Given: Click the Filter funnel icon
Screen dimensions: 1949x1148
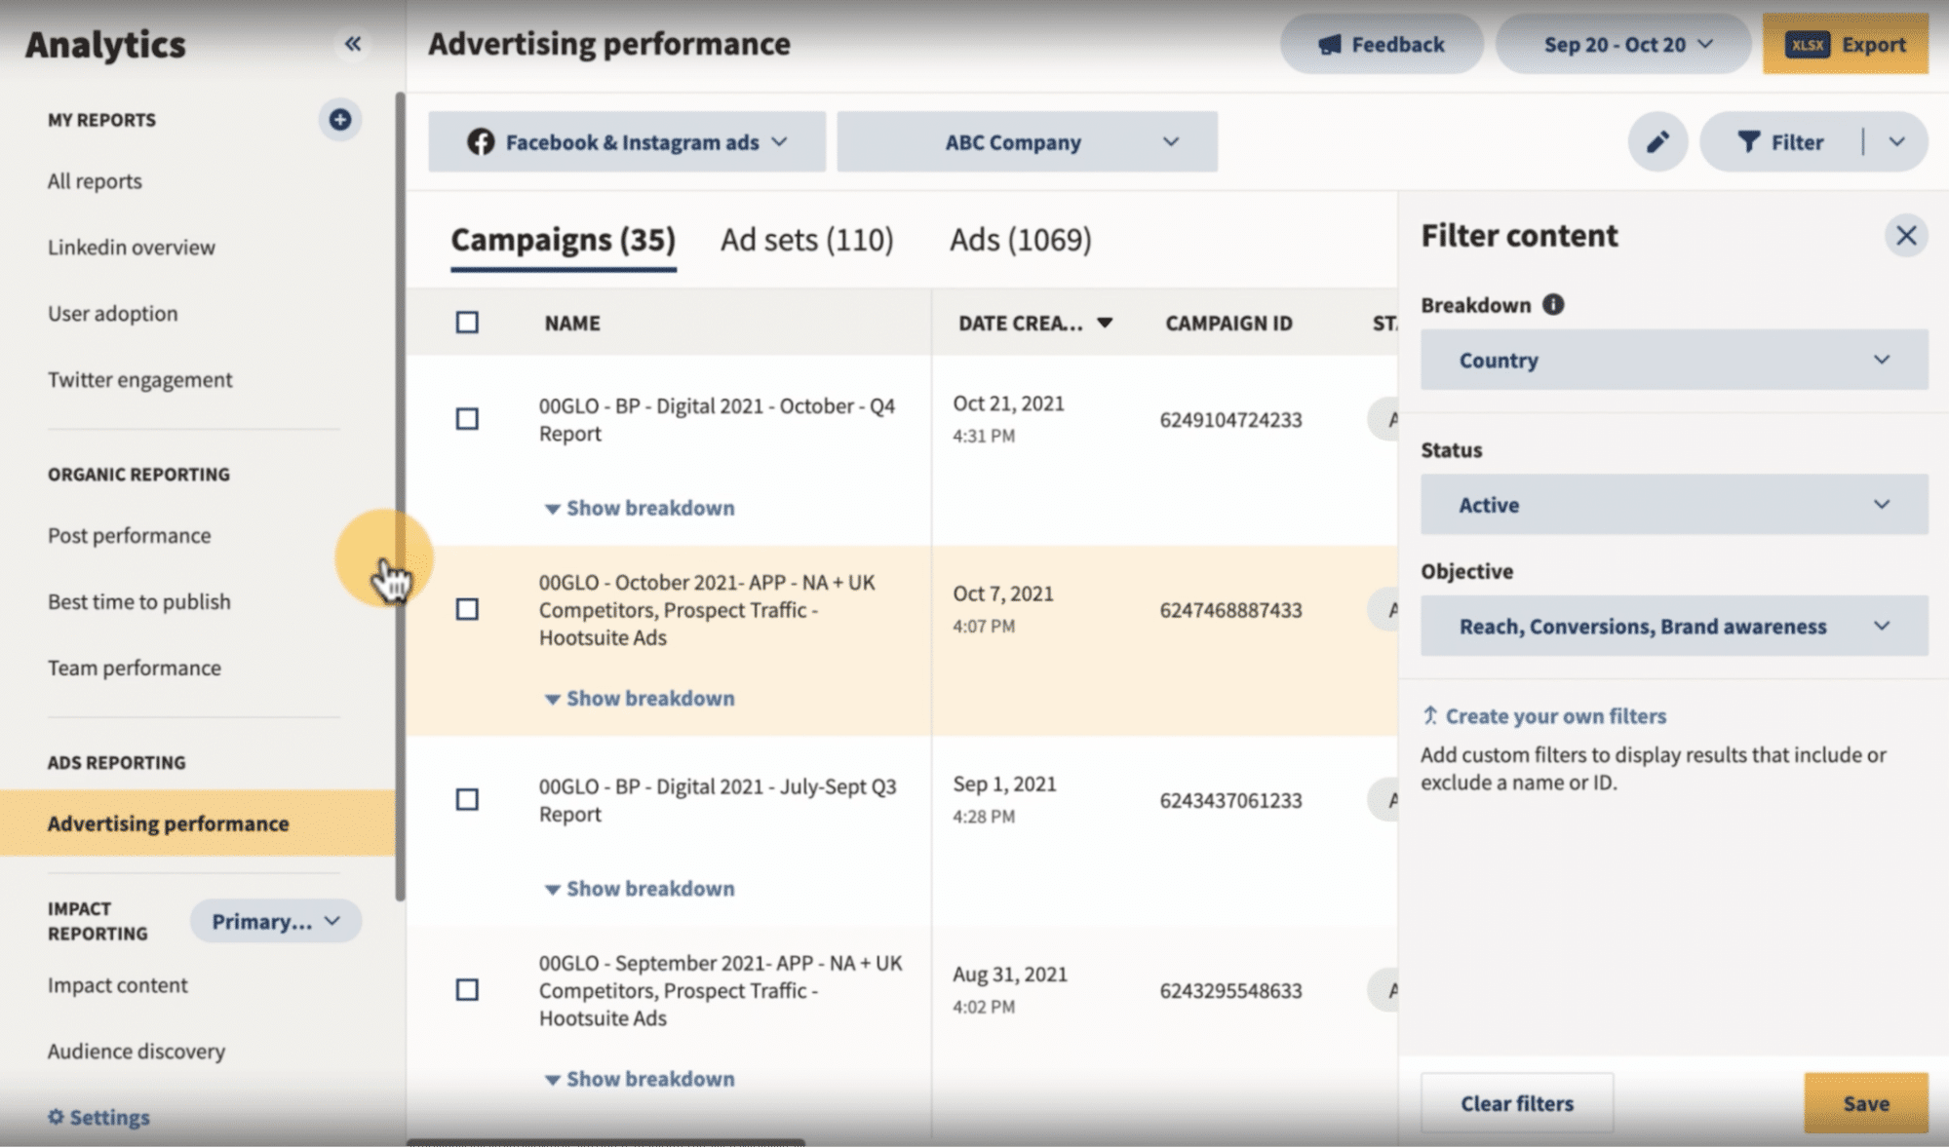Looking at the screenshot, I should (1748, 141).
